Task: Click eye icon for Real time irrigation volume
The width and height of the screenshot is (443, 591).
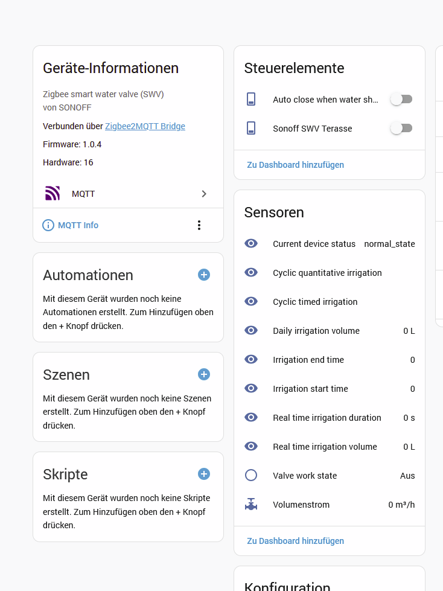Action: tap(251, 446)
